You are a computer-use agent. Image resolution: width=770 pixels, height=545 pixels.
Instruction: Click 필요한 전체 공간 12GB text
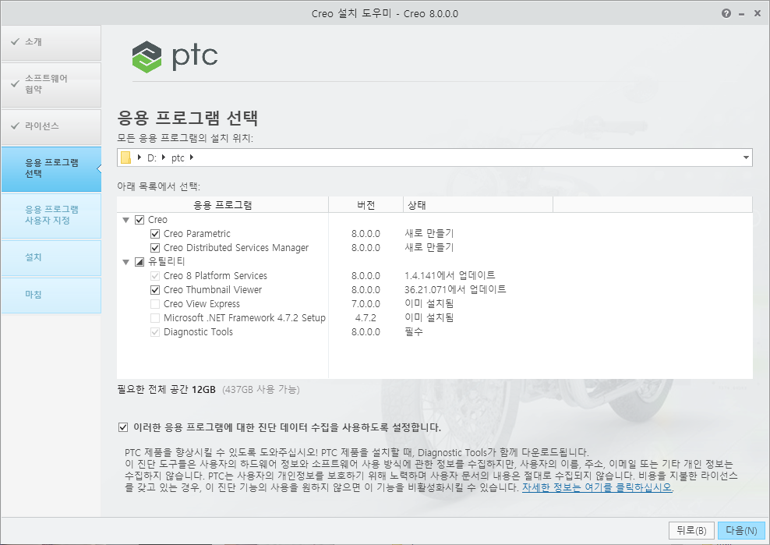coord(167,390)
